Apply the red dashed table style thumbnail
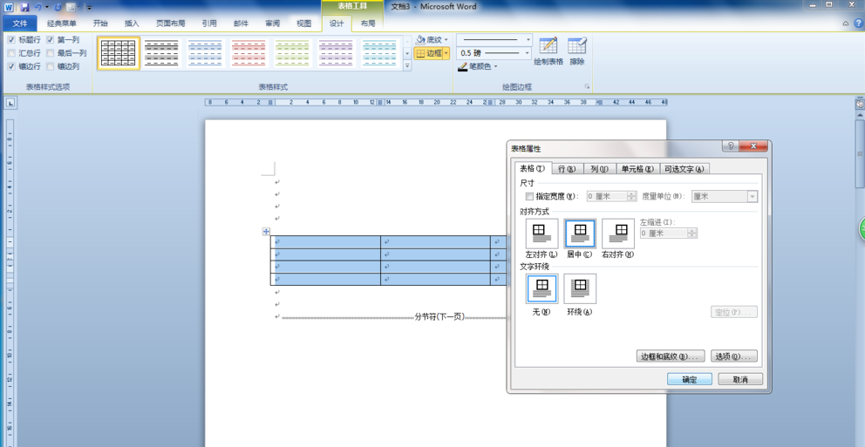 pyautogui.click(x=249, y=53)
